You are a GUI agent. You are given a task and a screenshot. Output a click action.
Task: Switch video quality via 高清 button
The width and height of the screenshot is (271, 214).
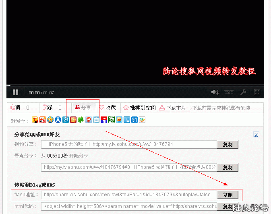[x=229, y=92]
